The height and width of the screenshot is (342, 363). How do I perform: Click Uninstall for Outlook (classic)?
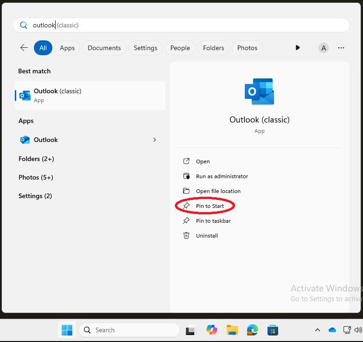(206, 236)
